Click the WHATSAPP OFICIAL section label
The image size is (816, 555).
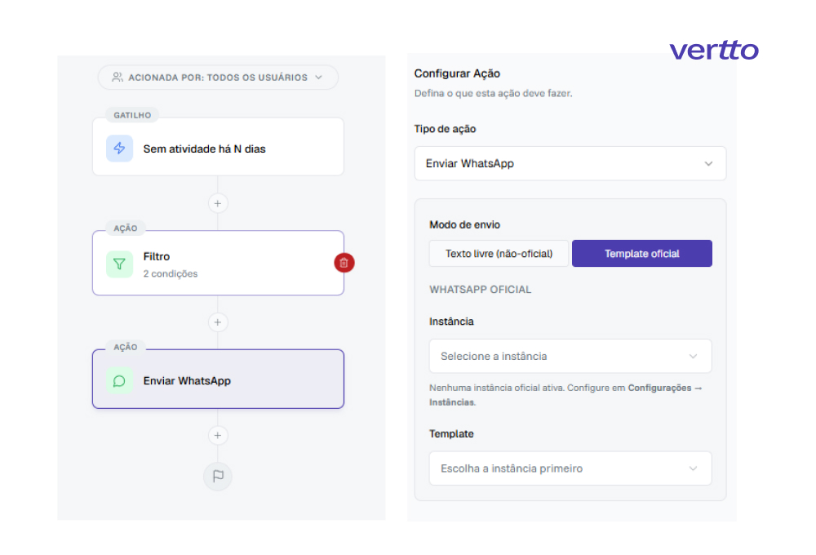480,290
